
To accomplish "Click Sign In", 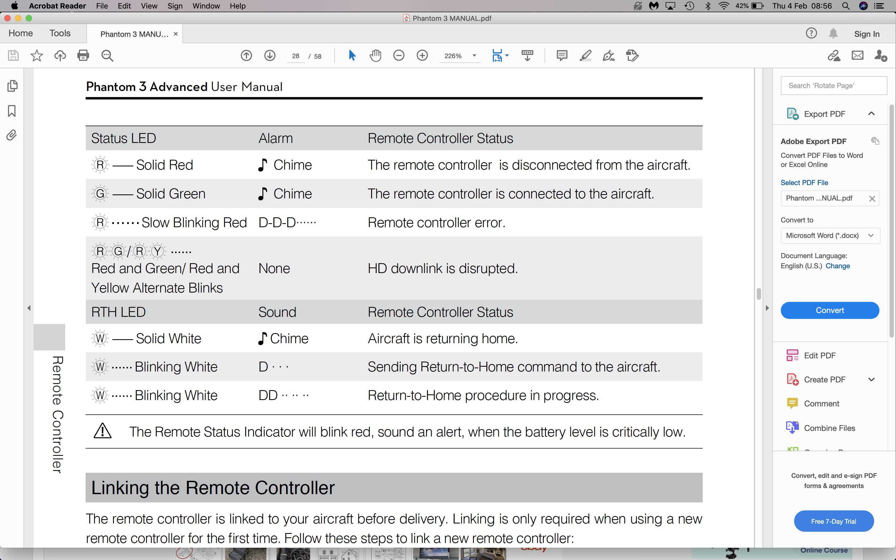I will (x=867, y=34).
